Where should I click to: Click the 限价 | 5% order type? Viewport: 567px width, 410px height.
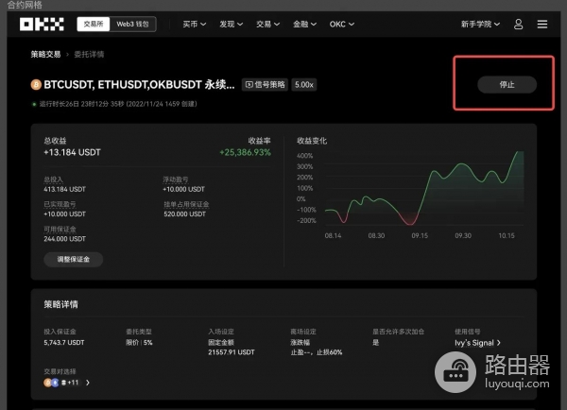tap(139, 342)
